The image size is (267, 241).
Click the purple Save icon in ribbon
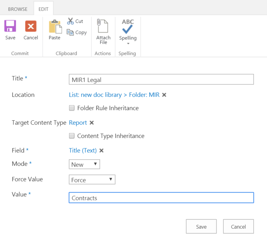(10, 26)
